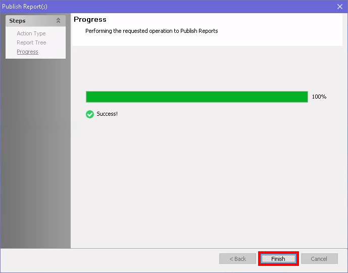Image resolution: width=348 pixels, height=273 pixels.
Task: Click the Success! status message
Action: pyautogui.click(x=107, y=114)
